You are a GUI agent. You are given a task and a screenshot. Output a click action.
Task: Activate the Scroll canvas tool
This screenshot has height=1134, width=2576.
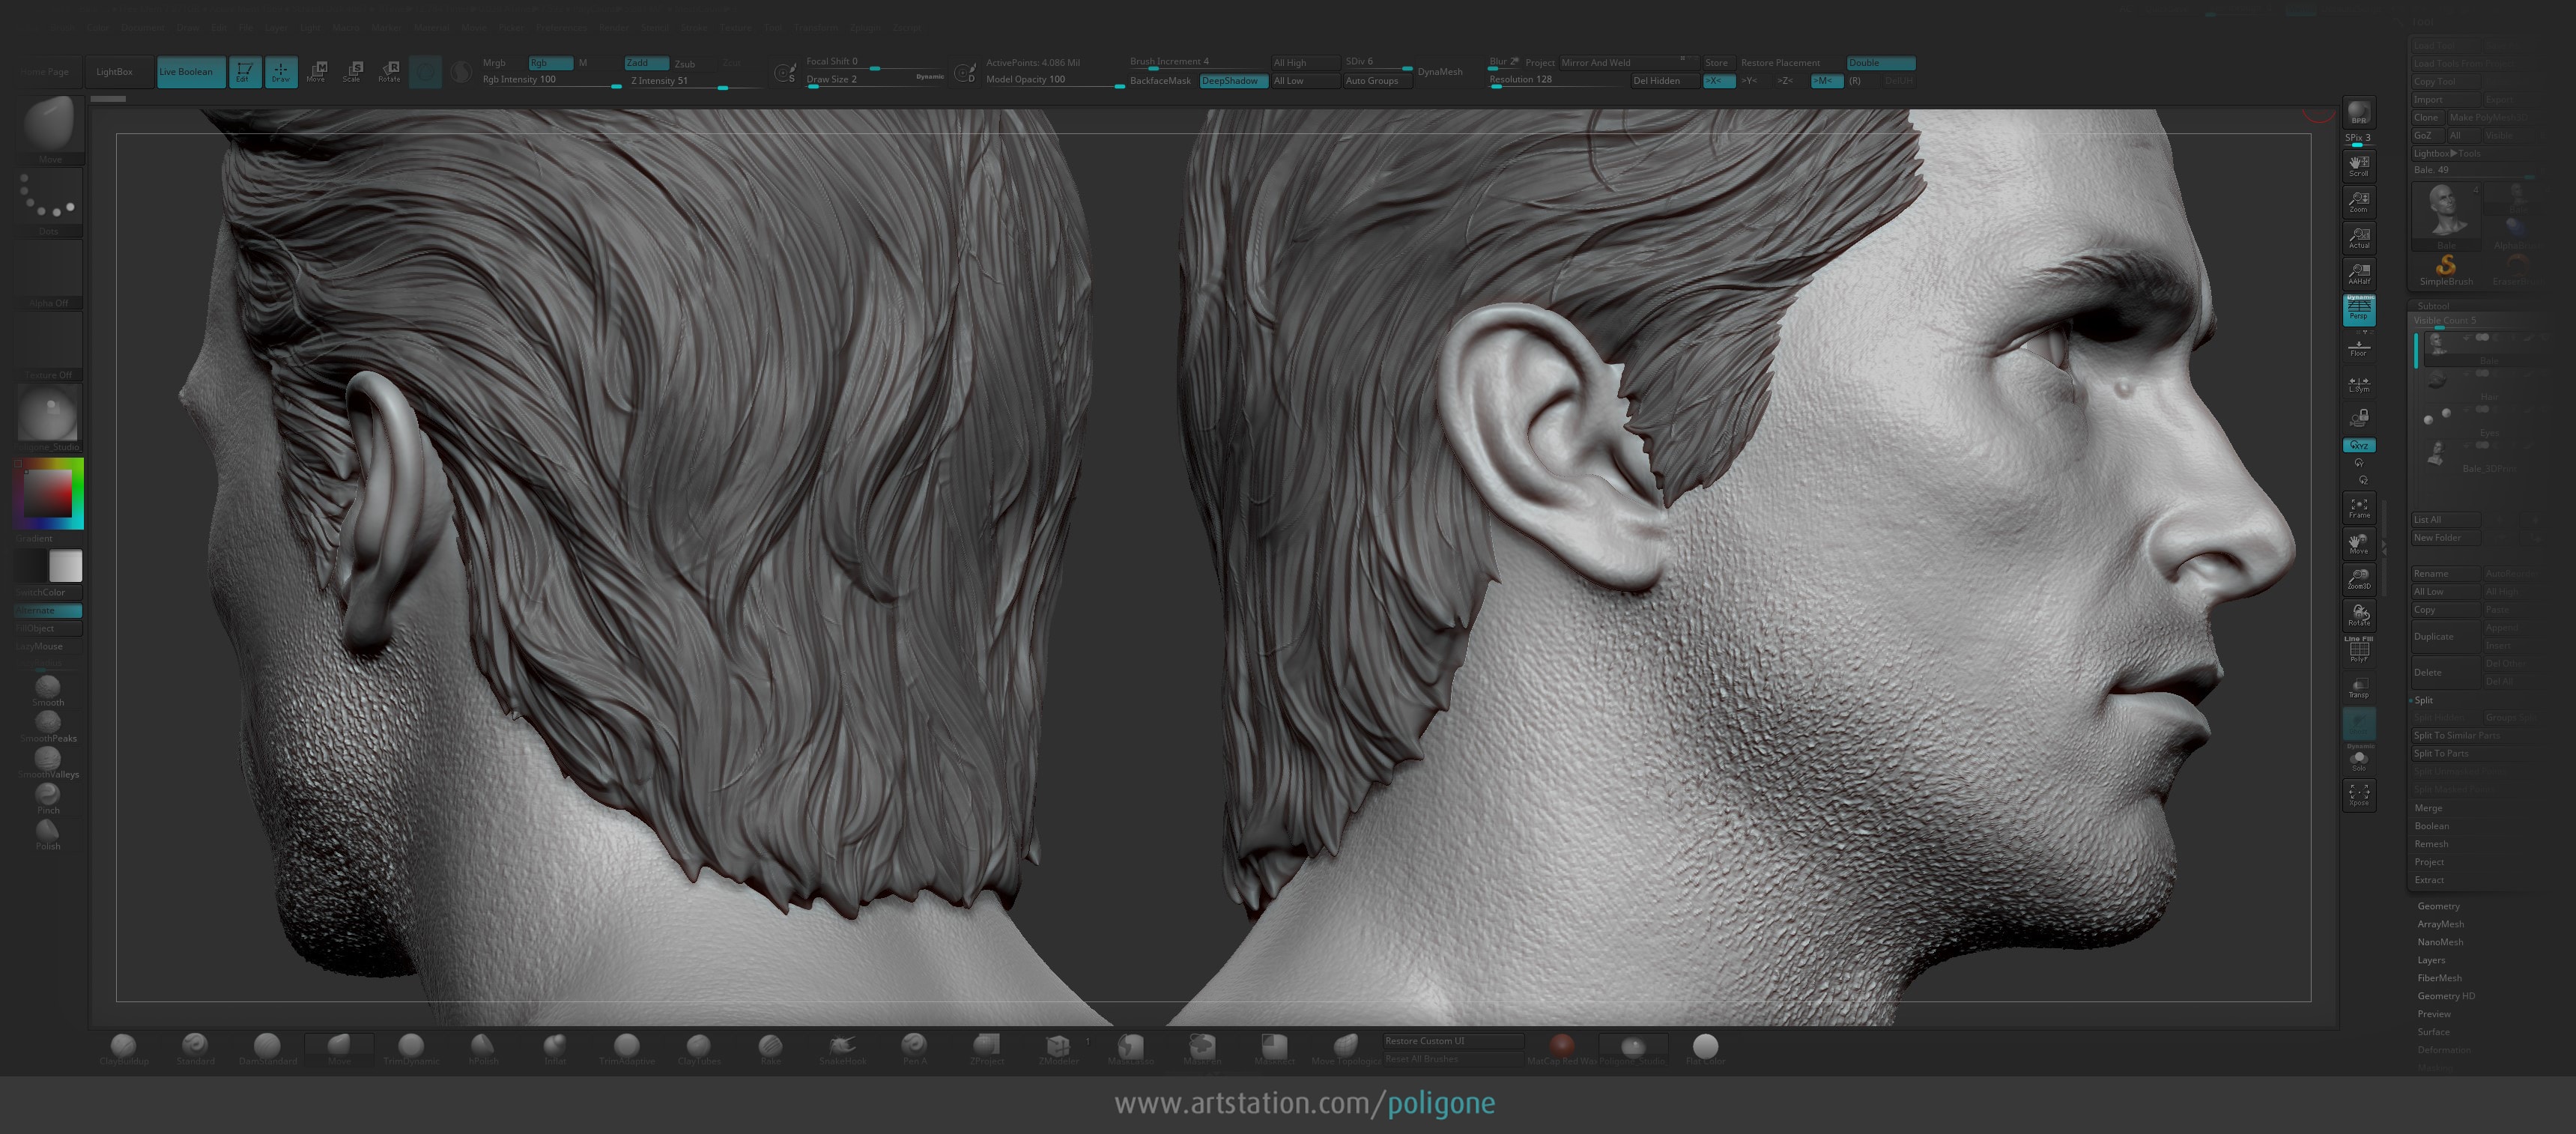(x=2359, y=165)
